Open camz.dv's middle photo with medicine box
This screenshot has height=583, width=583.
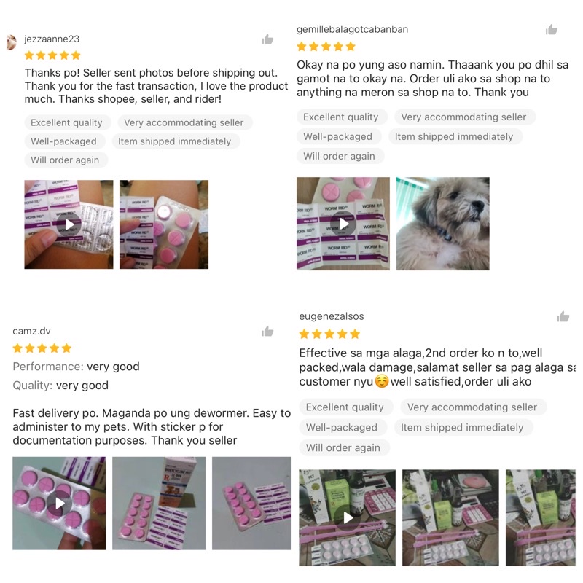(x=159, y=503)
